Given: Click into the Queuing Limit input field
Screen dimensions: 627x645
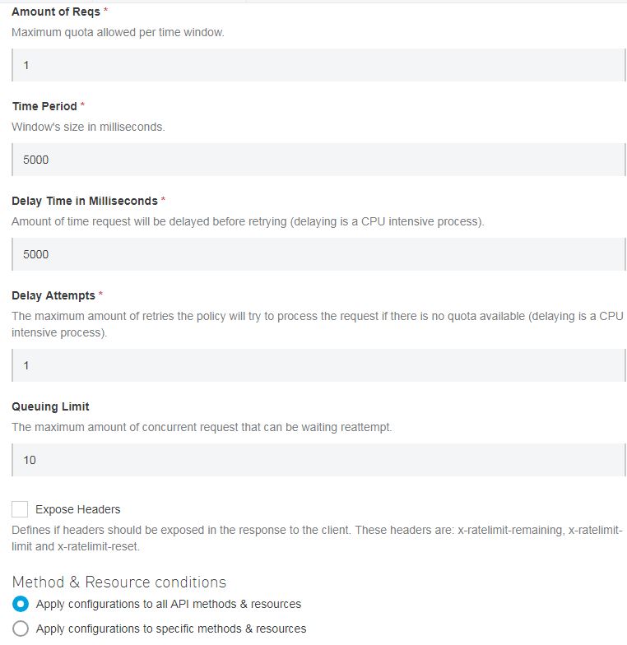Looking at the screenshot, I should [319, 460].
